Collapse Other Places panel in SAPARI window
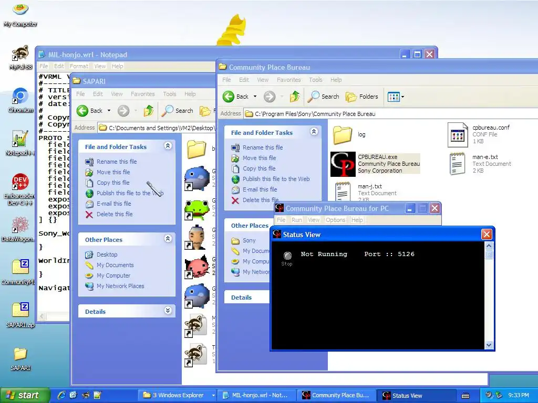 click(x=168, y=239)
